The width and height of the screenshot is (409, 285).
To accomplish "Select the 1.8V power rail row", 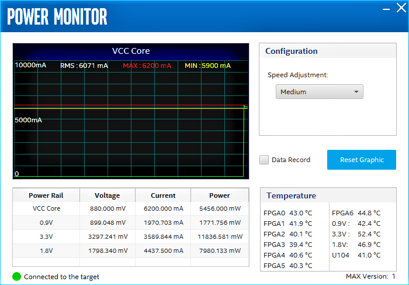I will click(x=46, y=250).
